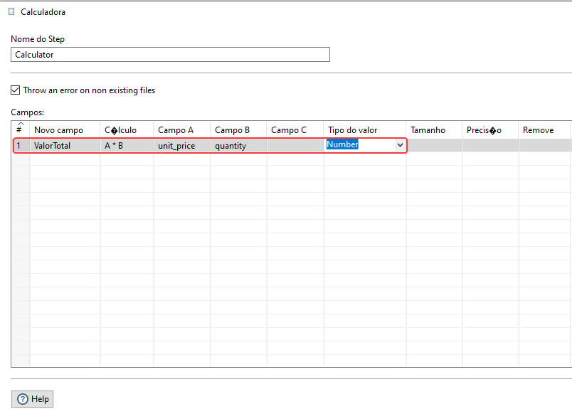Select the unit_price cell
Image resolution: width=572 pixels, height=419 pixels.
pyautogui.click(x=182, y=146)
